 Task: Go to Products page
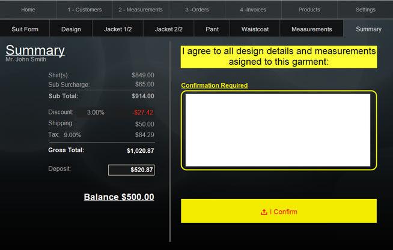309,10
